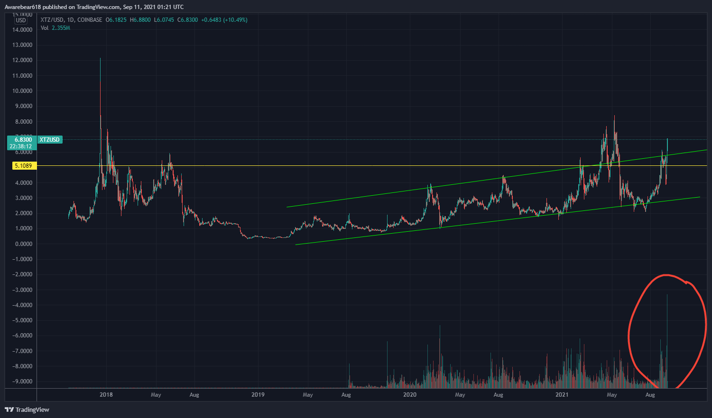Click the Awarebear618 published header text
Viewport: 712px width, 418px height.
click(x=94, y=7)
